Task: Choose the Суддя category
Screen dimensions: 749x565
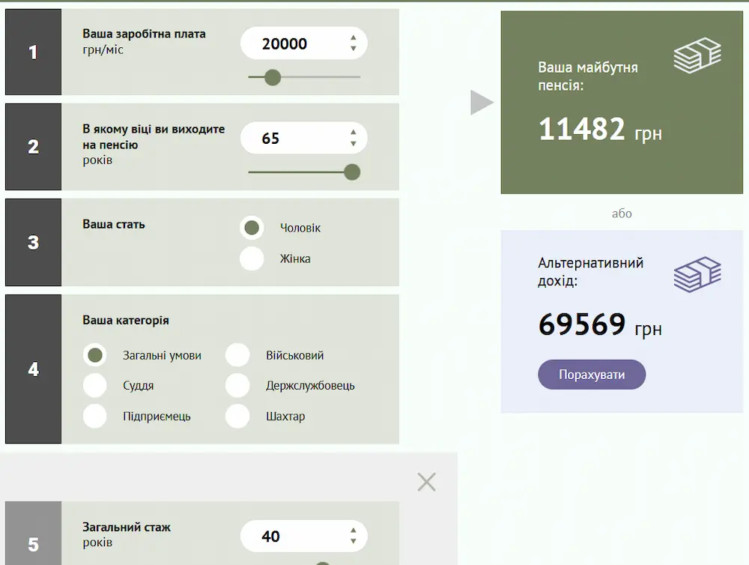Action: point(94,385)
